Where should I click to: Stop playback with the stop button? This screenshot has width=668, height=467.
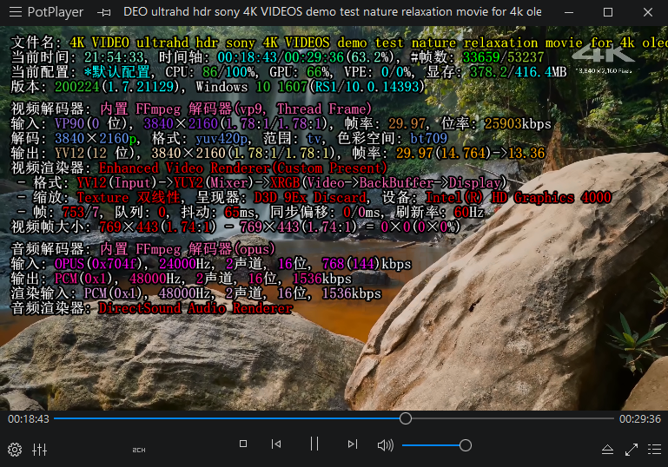(x=243, y=444)
